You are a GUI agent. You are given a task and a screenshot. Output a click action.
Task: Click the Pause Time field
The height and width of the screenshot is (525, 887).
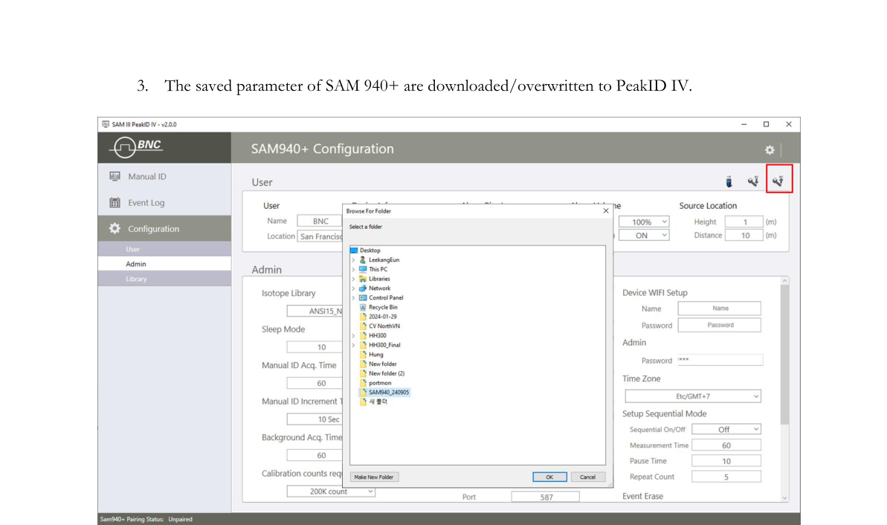coord(726,461)
